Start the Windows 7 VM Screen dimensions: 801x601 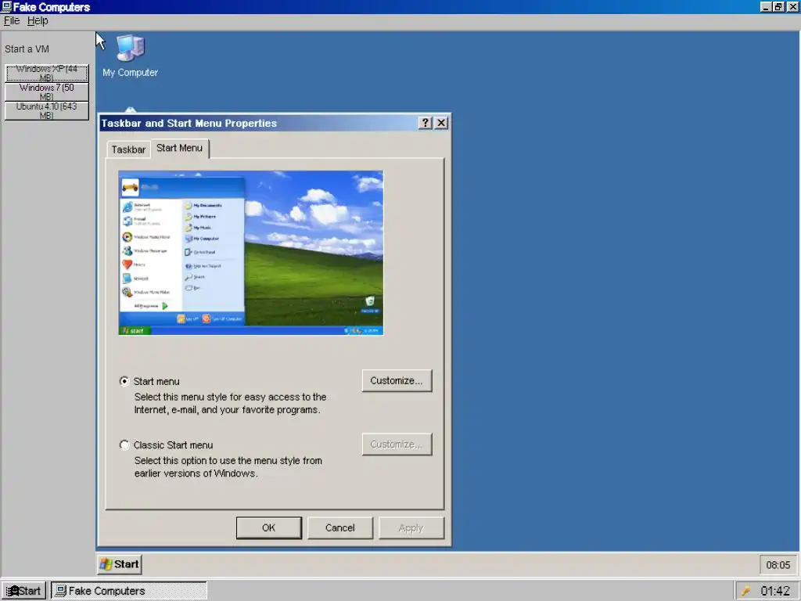pyautogui.click(x=46, y=92)
